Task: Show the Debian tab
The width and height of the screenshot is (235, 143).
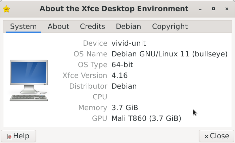Action: 128,27
